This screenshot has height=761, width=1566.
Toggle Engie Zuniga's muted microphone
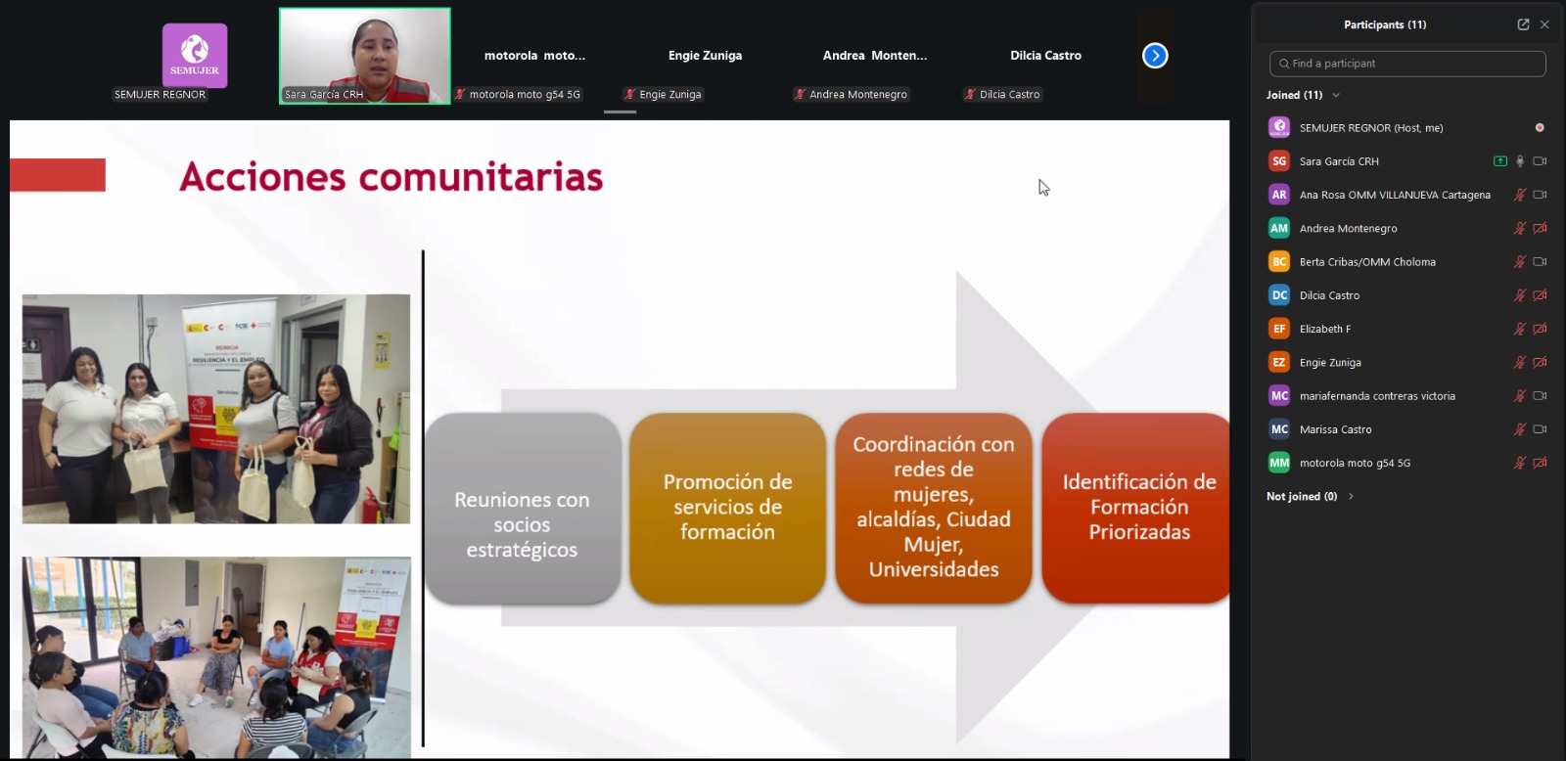[1520, 363]
